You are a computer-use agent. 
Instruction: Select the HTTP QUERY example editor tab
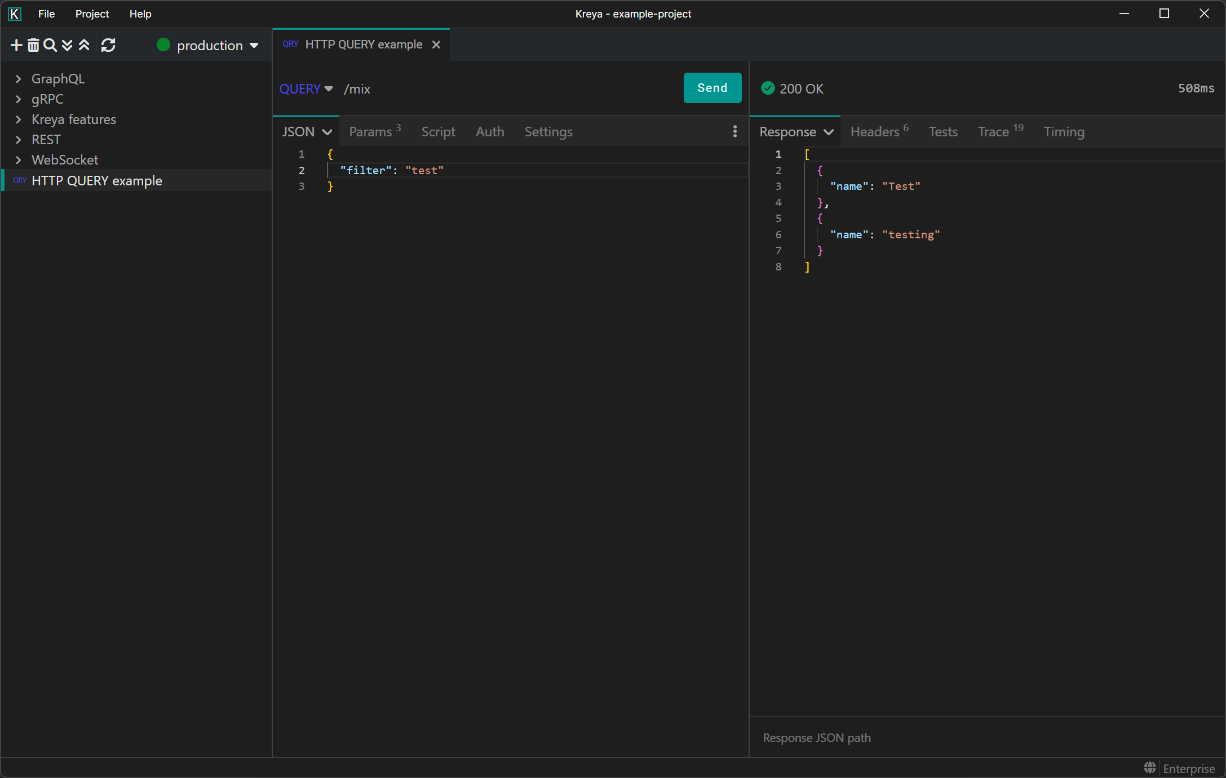(x=361, y=45)
